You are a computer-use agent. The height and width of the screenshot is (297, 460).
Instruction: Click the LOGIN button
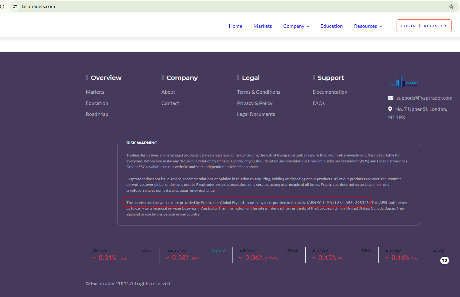click(408, 26)
